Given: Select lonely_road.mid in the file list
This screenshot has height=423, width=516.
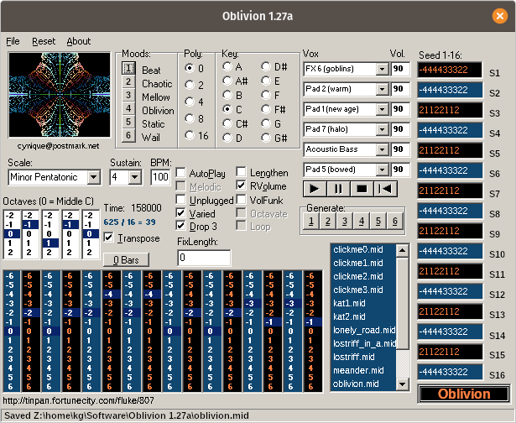Looking at the screenshot, I should (363, 330).
